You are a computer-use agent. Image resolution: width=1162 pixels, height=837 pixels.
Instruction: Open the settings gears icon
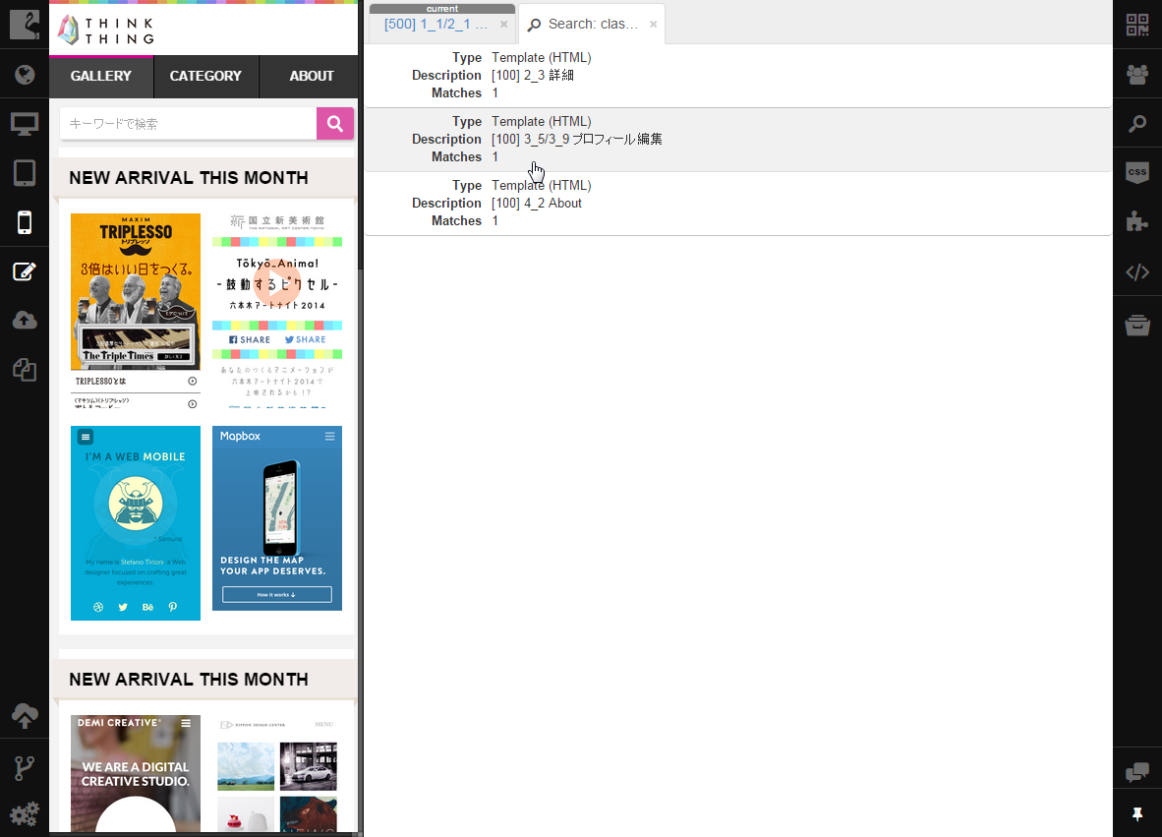[x=25, y=814]
